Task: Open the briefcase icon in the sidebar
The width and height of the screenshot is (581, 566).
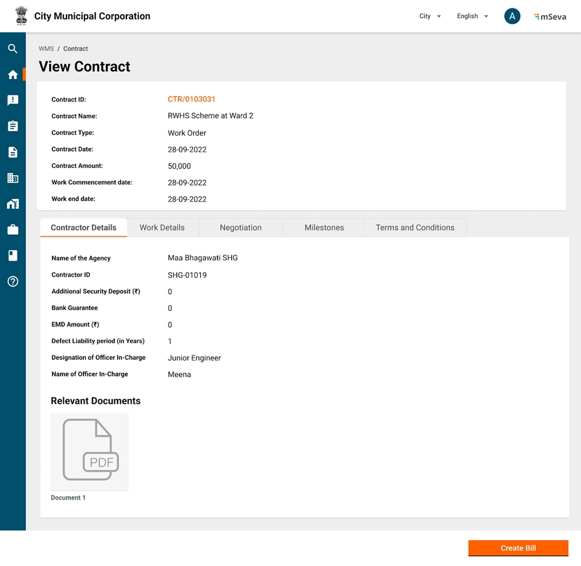Action: (12, 229)
